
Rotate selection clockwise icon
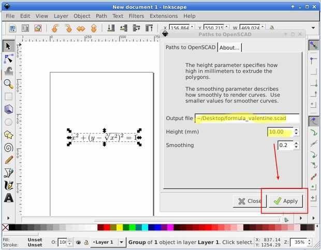(68, 28)
